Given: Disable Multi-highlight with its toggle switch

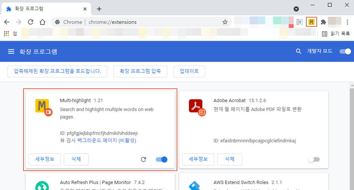Looking at the screenshot, I should coord(161,159).
